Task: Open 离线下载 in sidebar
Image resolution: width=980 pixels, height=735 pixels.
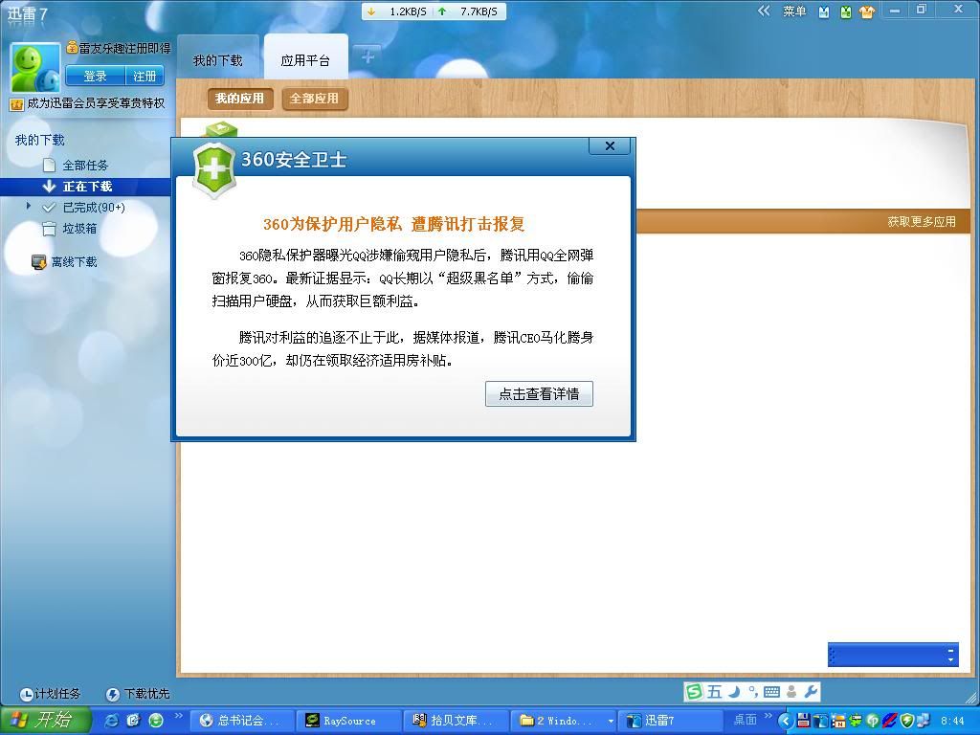Action: (75, 262)
